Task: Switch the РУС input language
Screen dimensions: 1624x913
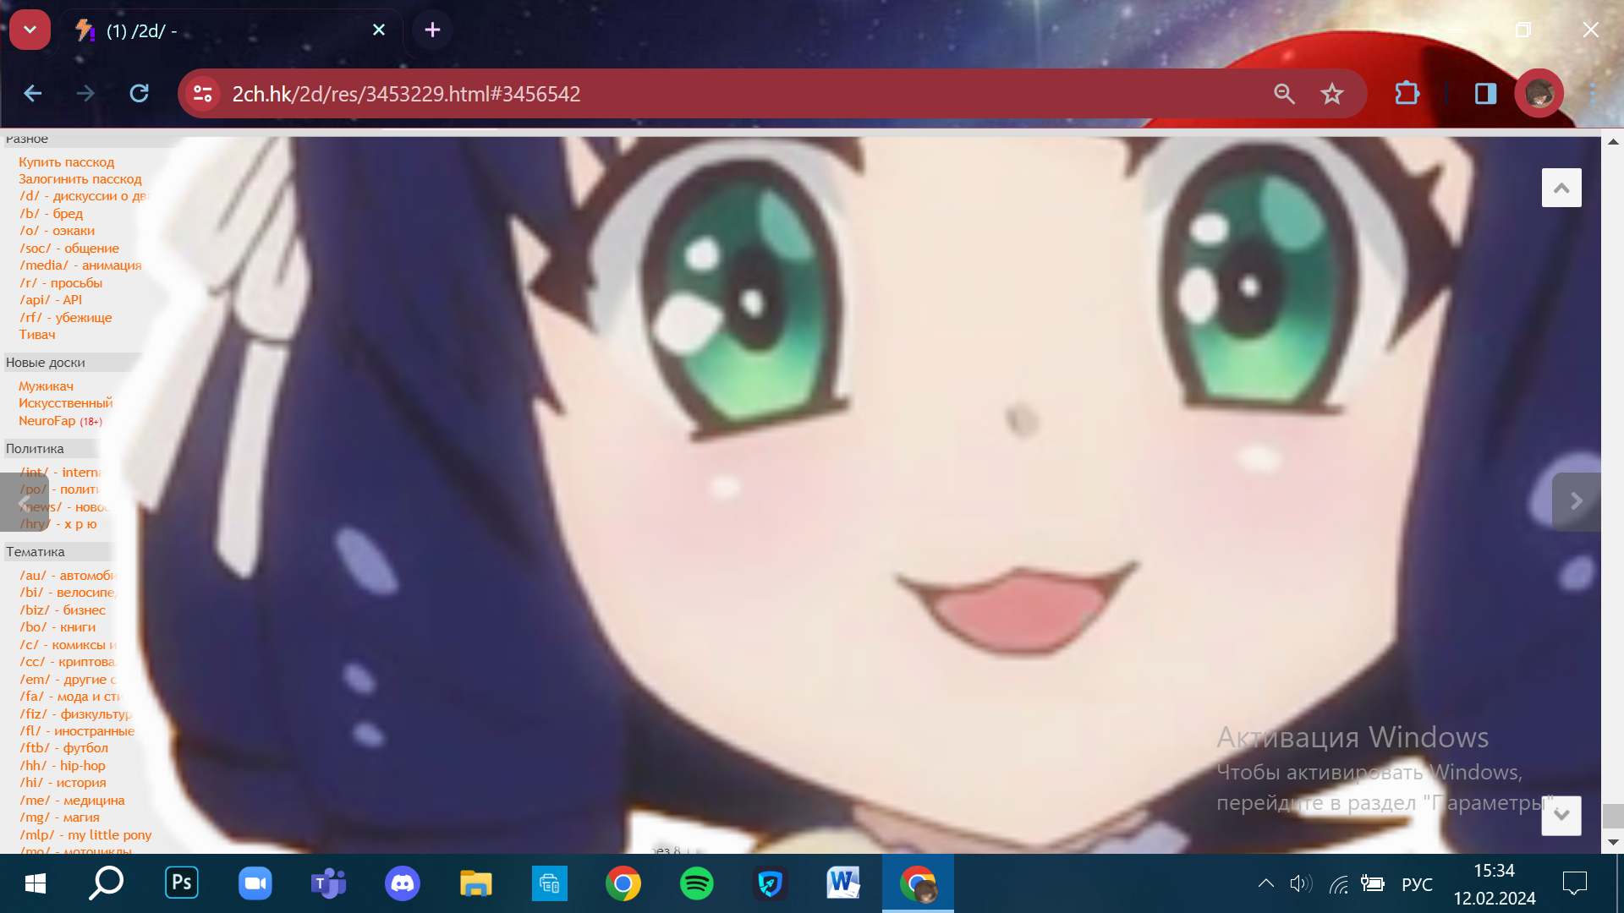Action: [1417, 884]
